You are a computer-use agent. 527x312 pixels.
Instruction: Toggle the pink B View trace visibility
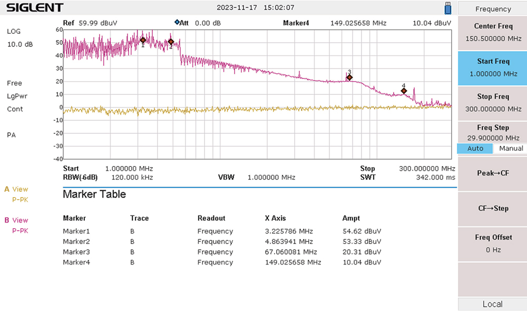16,220
